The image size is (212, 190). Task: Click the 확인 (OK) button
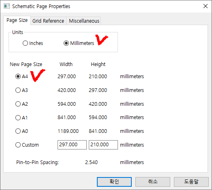[x=114, y=182]
